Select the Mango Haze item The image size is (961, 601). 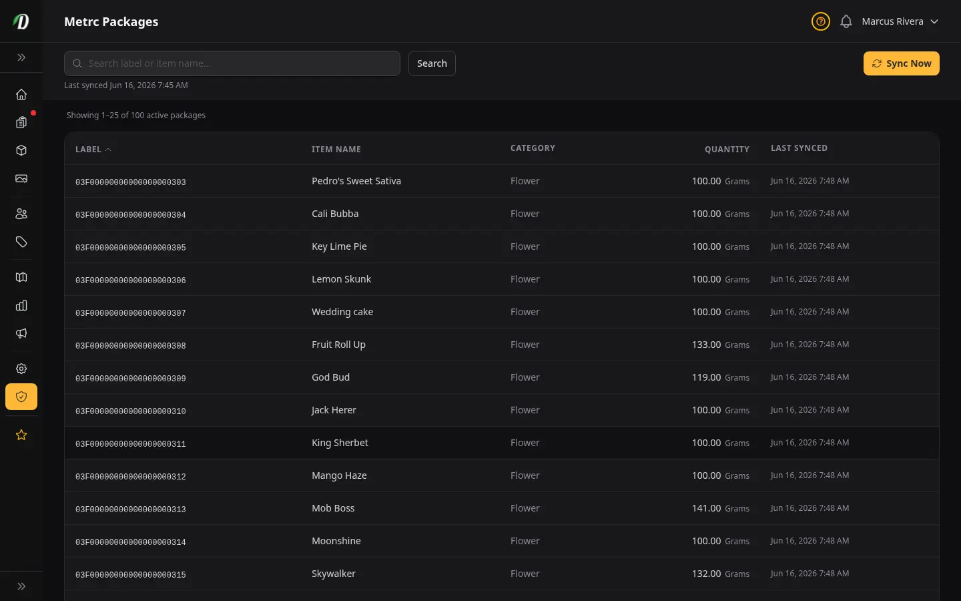pos(339,475)
